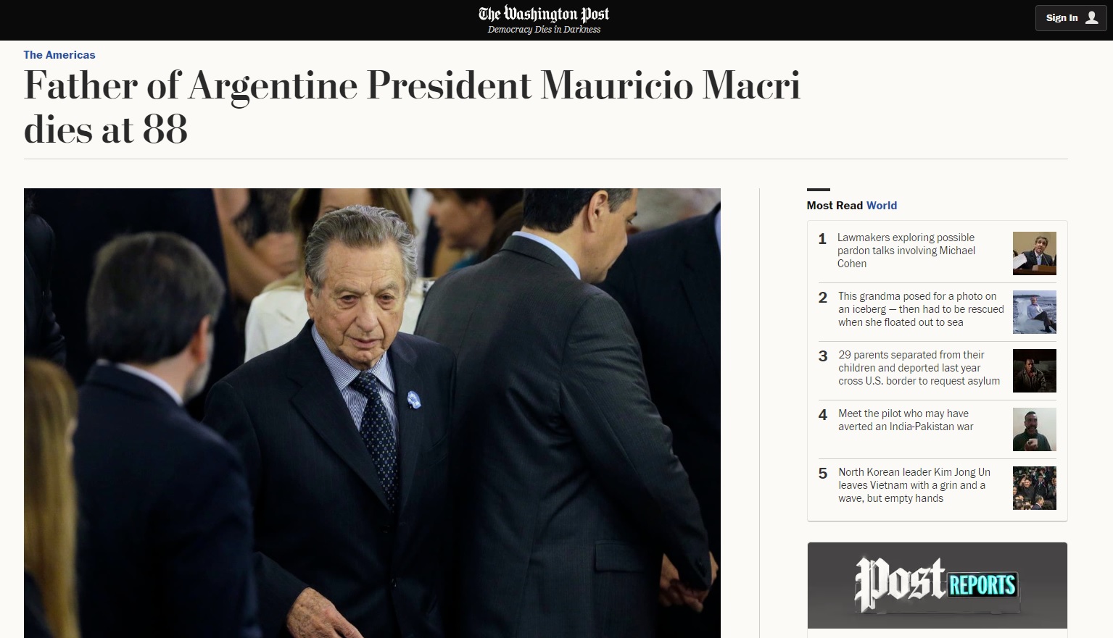Open the India-Pakistan pilot story

[906, 420]
